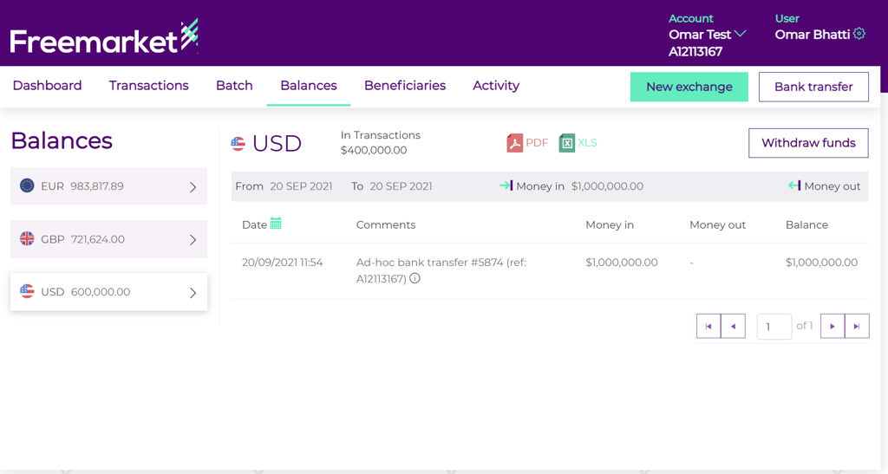Click the Money out column header

717,225
